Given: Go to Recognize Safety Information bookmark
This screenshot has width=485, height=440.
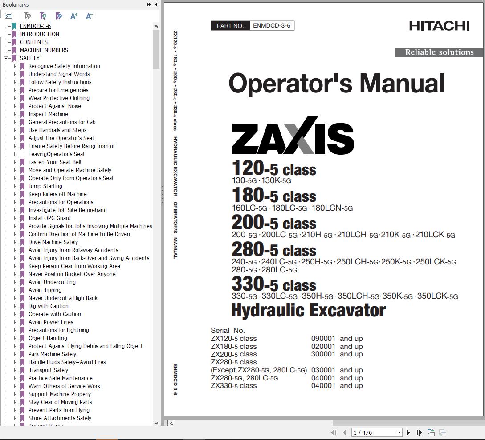Looking at the screenshot, I should click(64, 66).
